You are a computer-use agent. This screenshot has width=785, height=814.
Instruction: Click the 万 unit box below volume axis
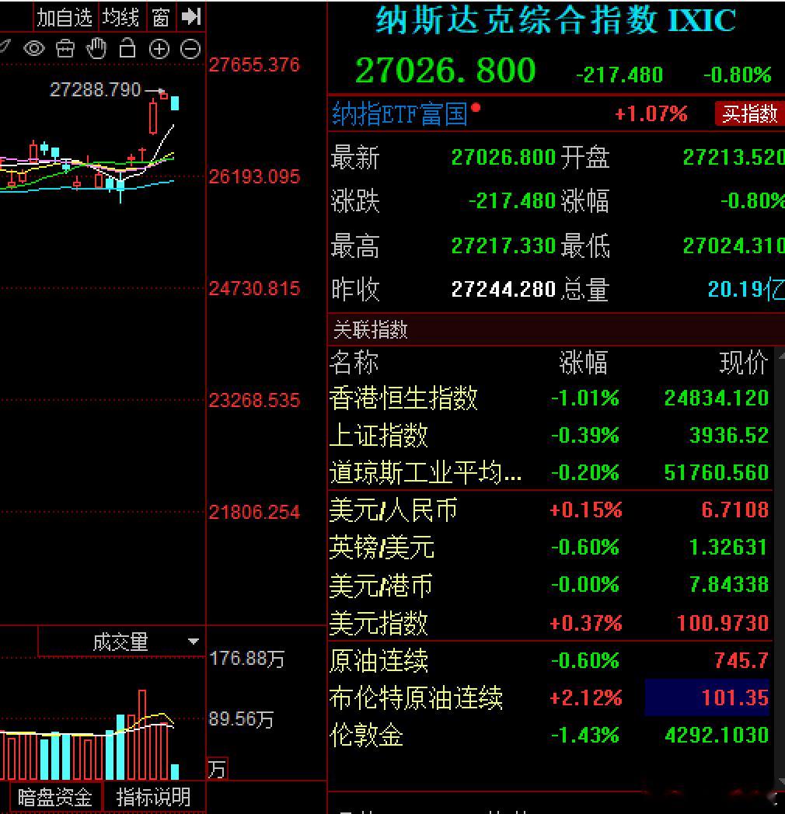pyautogui.click(x=217, y=769)
